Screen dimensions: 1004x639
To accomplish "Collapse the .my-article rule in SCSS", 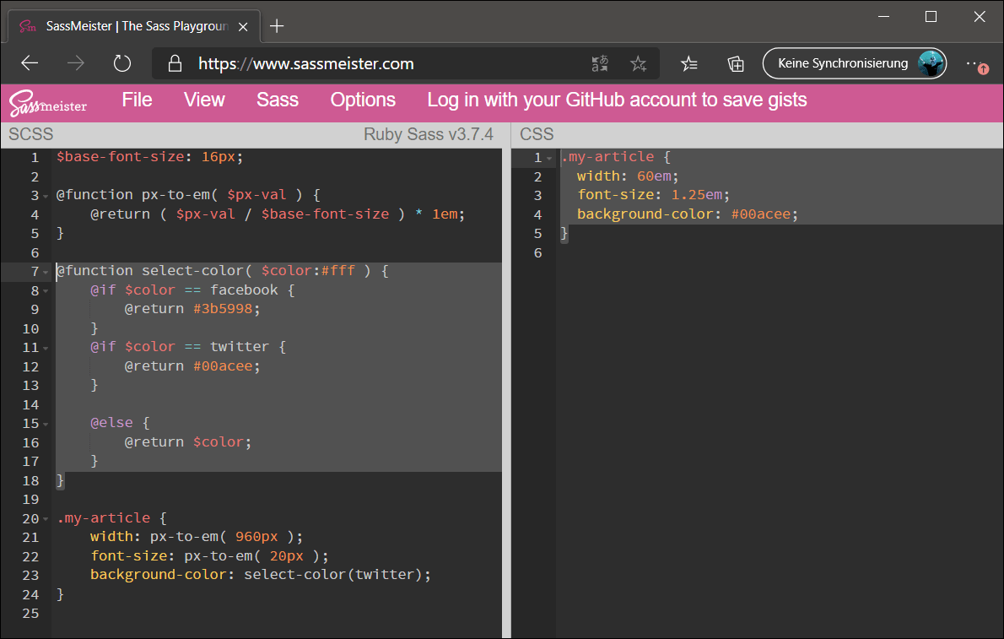I will pos(46,518).
